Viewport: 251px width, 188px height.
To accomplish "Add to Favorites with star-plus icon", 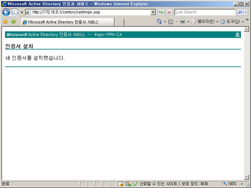I will tap(14, 21).
